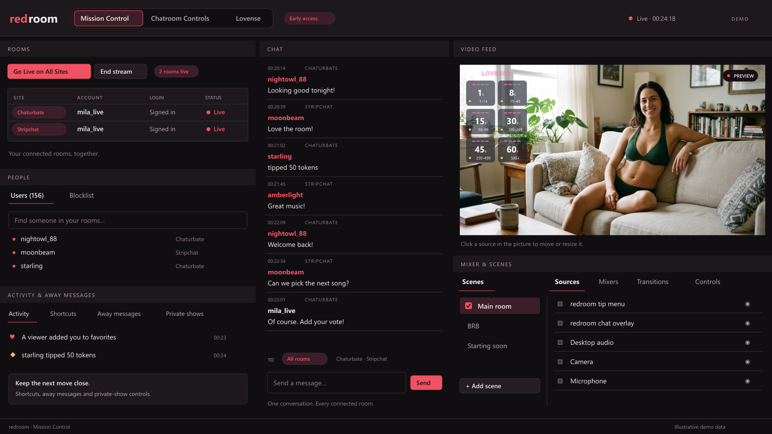The width and height of the screenshot is (772, 434).
Task: Click the 15s 50–99 Lovense tile
Action: [x=481, y=122]
